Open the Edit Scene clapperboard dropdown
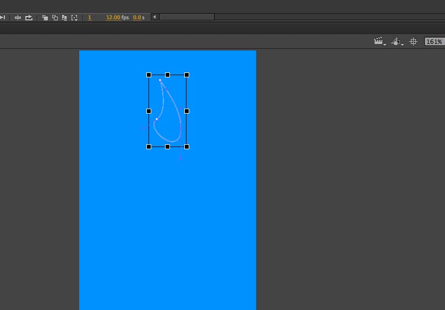This screenshot has width=445, height=310. (x=380, y=41)
